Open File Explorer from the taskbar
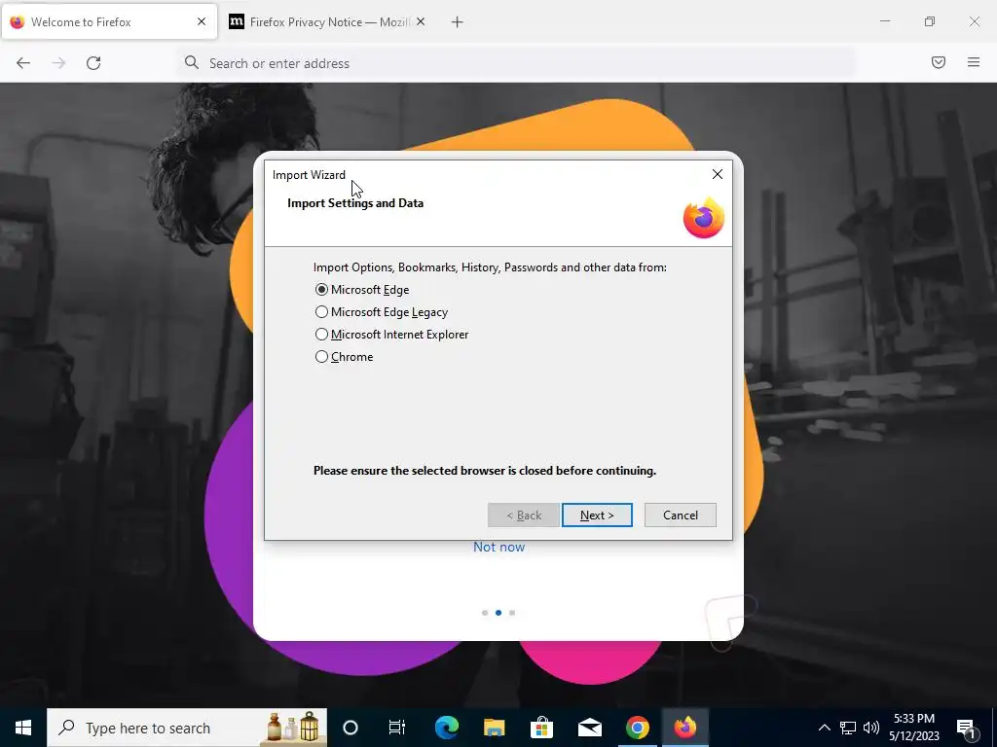This screenshot has width=997, height=747. pos(494,728)
